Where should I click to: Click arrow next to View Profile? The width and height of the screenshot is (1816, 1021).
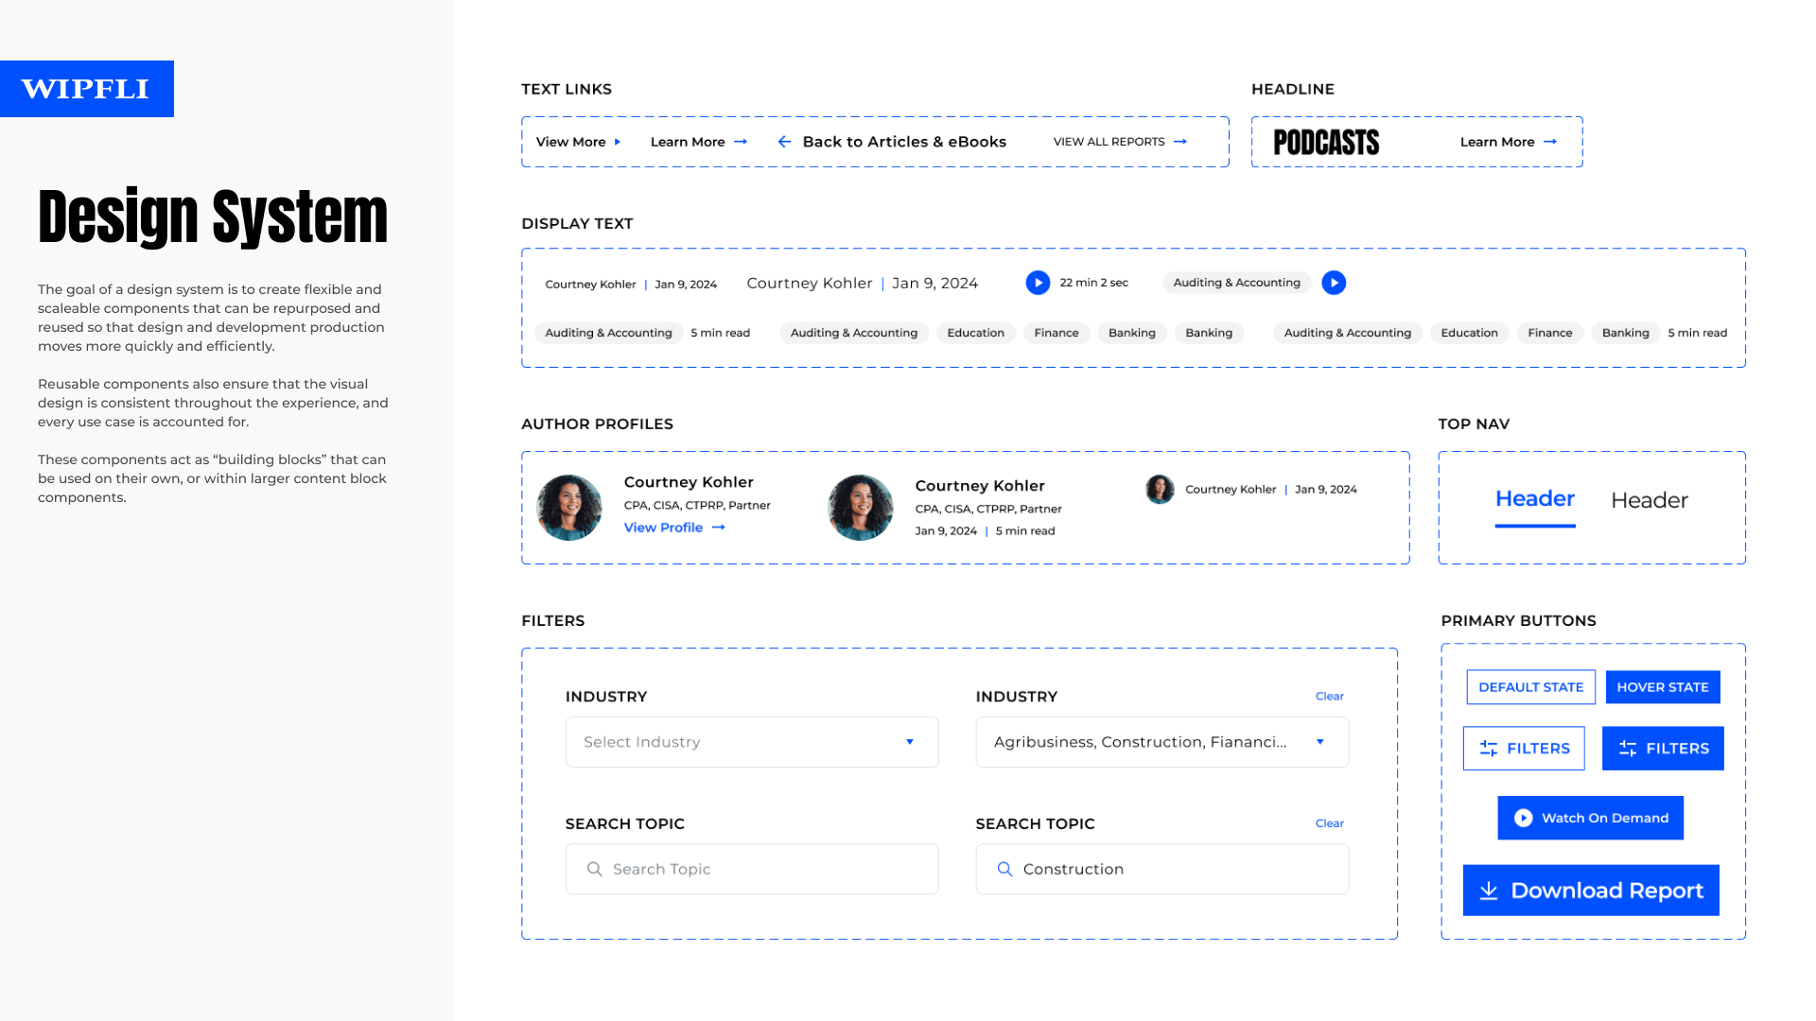(719, 528)
